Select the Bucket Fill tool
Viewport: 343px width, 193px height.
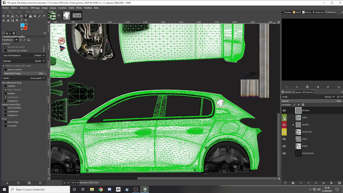tap(35, 16)
